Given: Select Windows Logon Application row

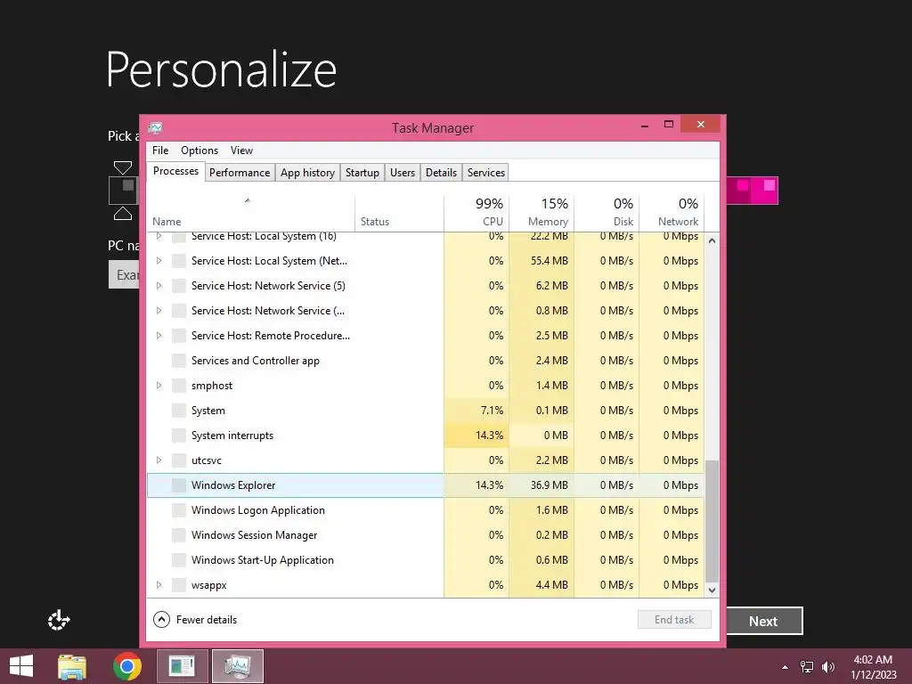Looking at the screenshot, I should (x=425, y=510).
